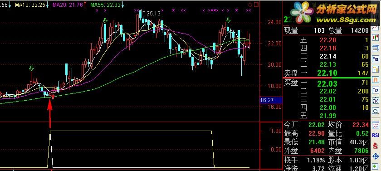The image size is (381, 171).
Task: Select the green down-arrow signal near 24.00 peak
Action: [x=105, y=21]
